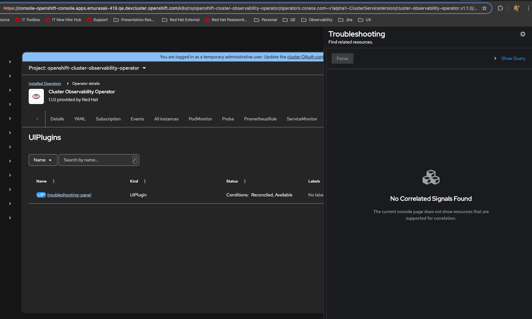532x319 pixels.
Task: Open the Name filter dropdown
Action: point(43,160)
